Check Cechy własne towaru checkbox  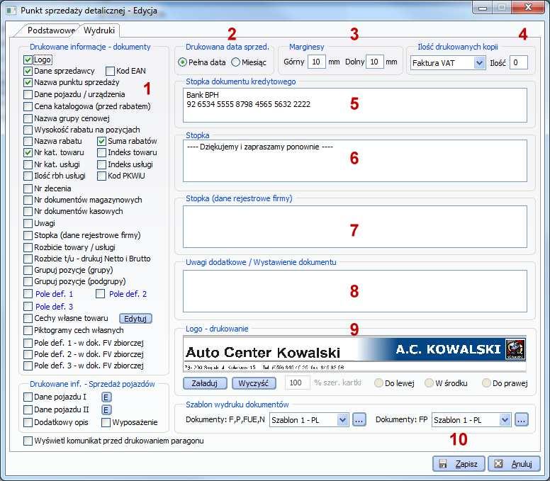point(28,318)
